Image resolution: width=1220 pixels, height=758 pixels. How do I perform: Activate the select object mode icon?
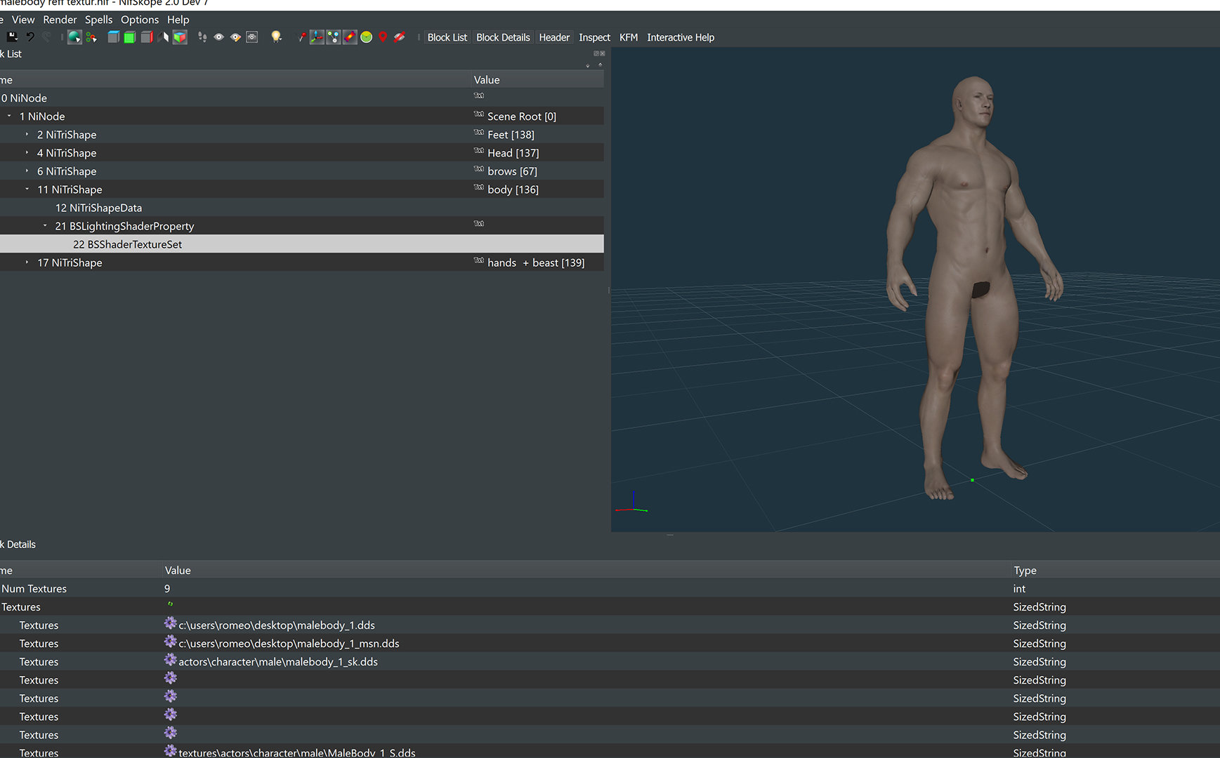[x=74, y=37]
